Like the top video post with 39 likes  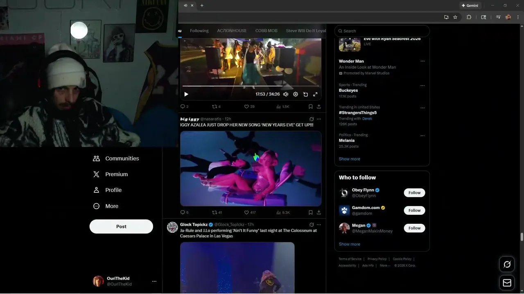click(249, 107)
